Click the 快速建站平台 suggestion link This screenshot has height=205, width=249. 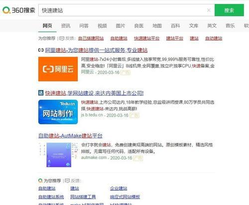tap(147, 38)
